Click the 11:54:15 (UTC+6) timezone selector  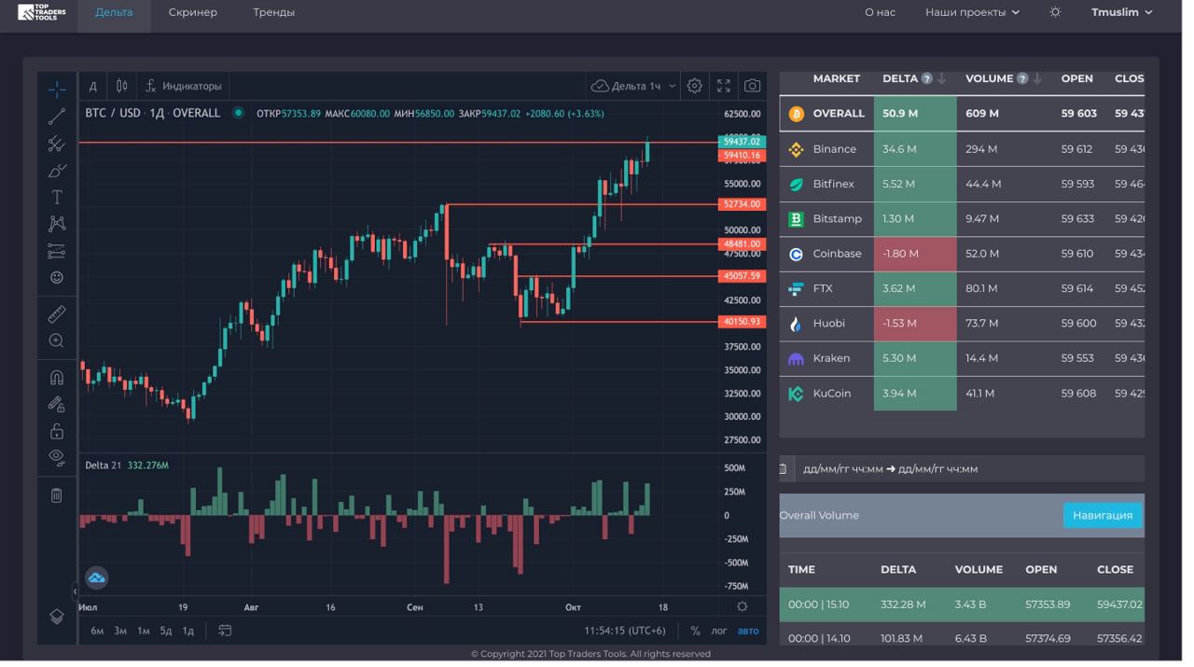click(625, 632)
